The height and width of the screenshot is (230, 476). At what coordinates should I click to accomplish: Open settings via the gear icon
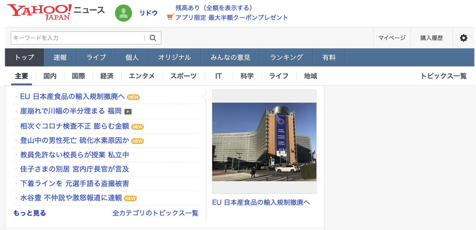pyautogui.click(x=463, y=38)
